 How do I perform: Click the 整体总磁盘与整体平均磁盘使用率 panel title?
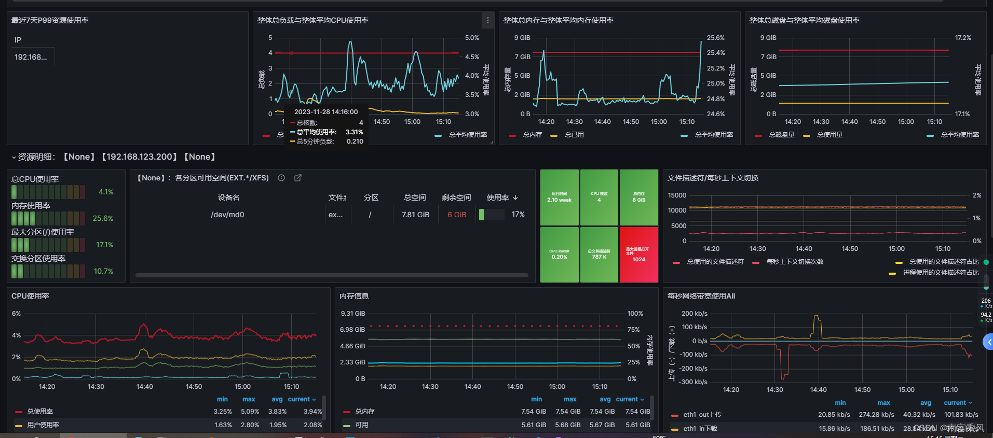tap(805, 20)
